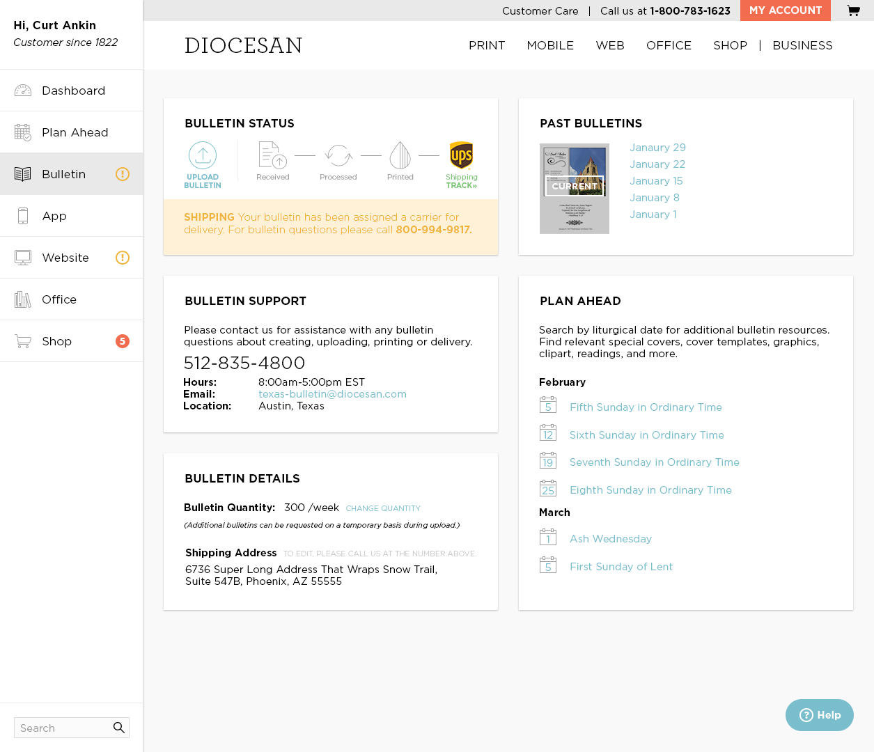
Task: Open the Help chat button
Action: (x=820, y=715)
